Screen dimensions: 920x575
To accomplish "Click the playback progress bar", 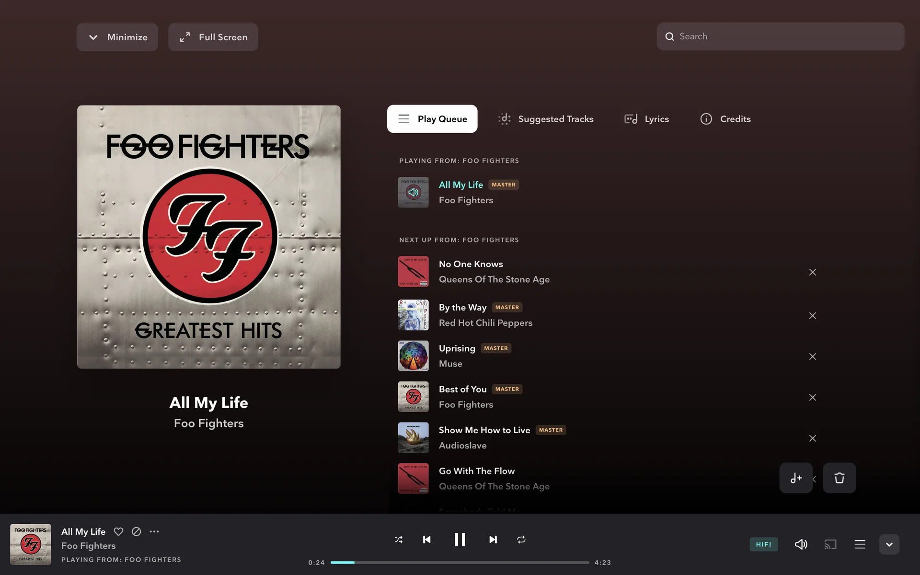I will click(x=460, y=563).
